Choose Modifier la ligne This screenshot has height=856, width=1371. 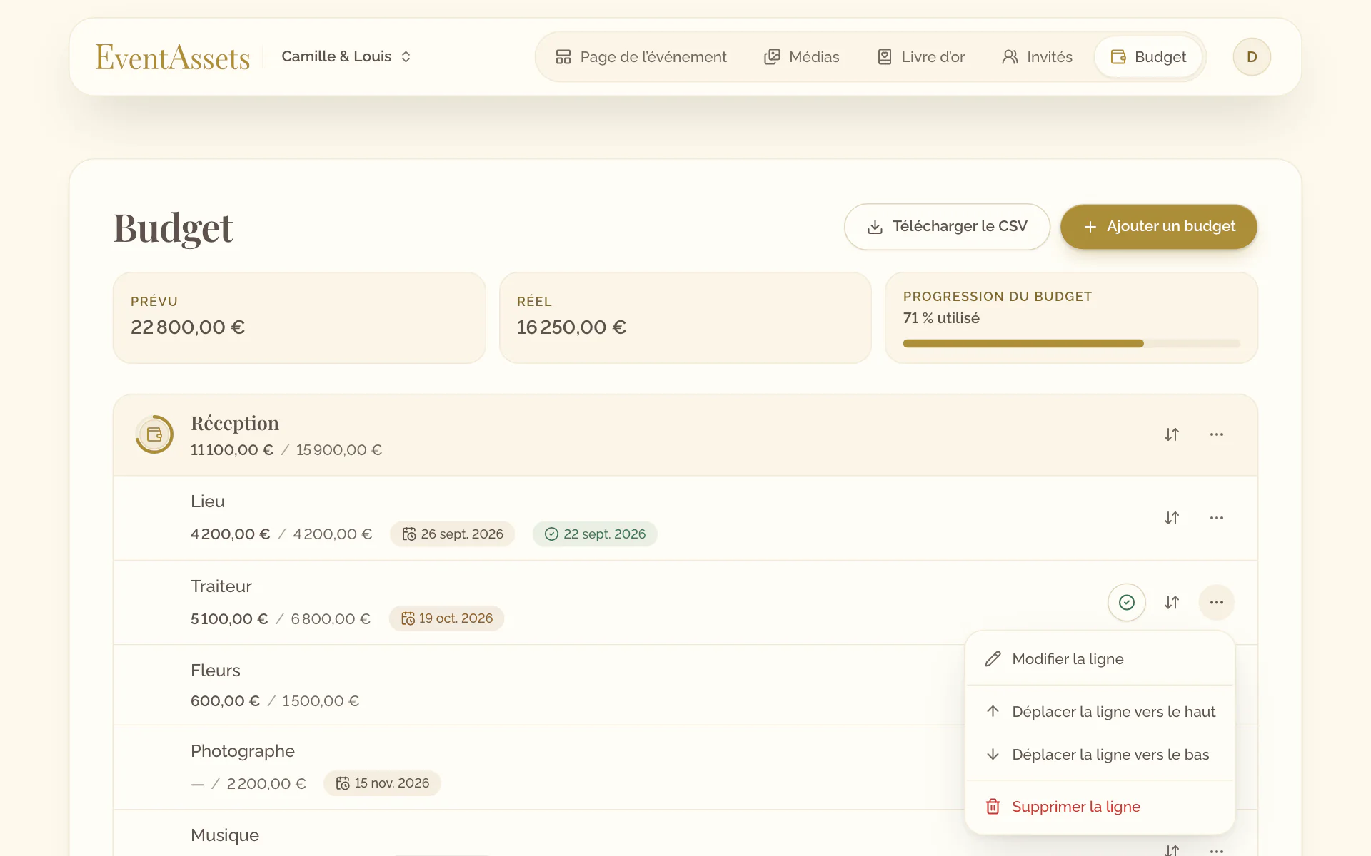click(1100, 659)
